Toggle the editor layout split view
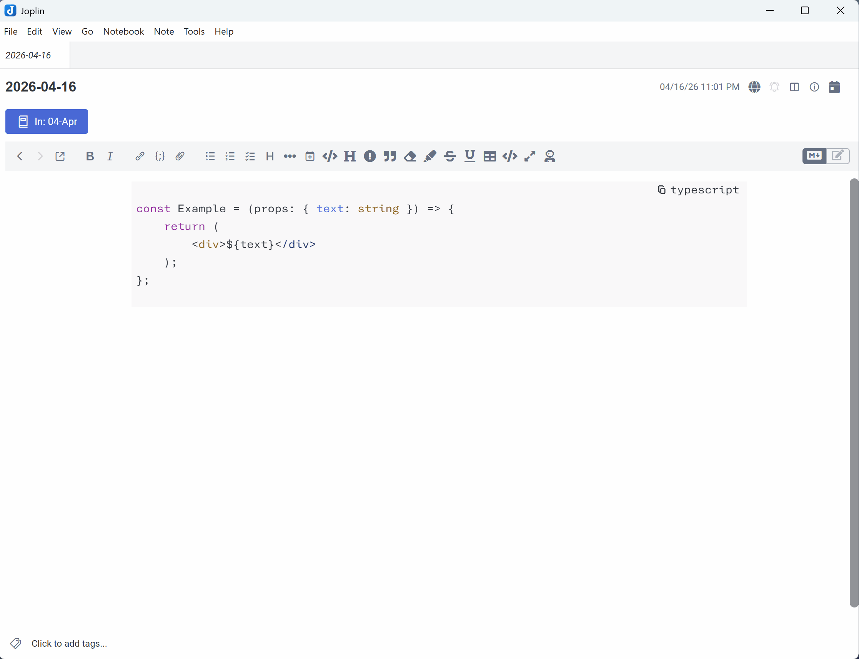This screenshot has height=659, width=859. (794, 87)
